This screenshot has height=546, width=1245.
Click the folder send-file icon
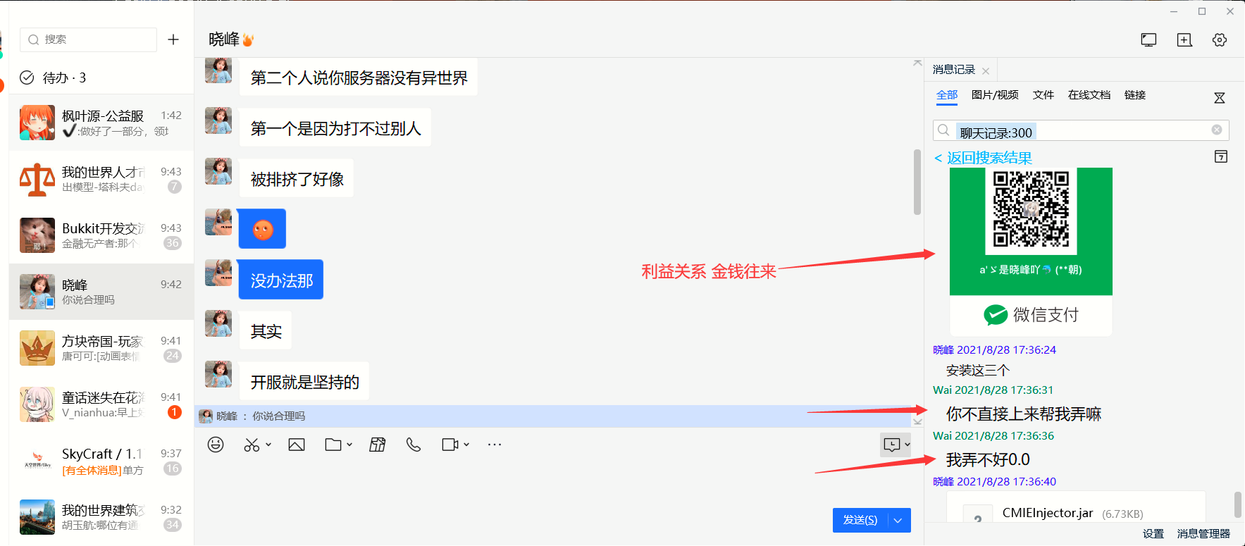click(333, 445)
